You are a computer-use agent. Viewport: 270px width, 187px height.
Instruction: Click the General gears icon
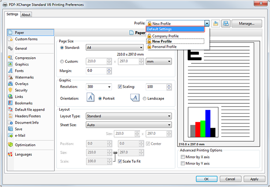tap(10, 48)
